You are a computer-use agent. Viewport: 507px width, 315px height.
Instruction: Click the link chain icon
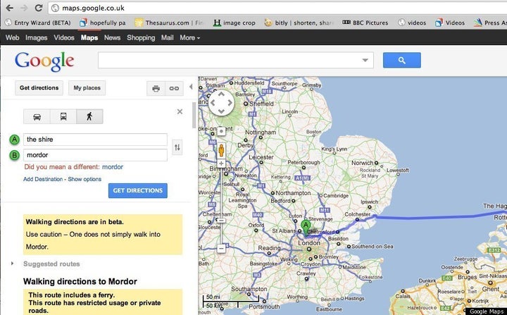point(175,88)
